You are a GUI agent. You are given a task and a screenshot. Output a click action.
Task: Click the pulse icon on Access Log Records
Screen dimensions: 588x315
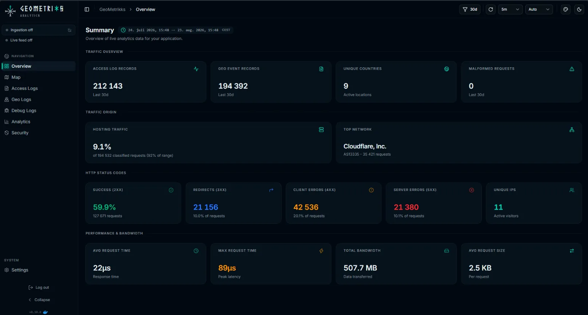click(x=196, y=69)
